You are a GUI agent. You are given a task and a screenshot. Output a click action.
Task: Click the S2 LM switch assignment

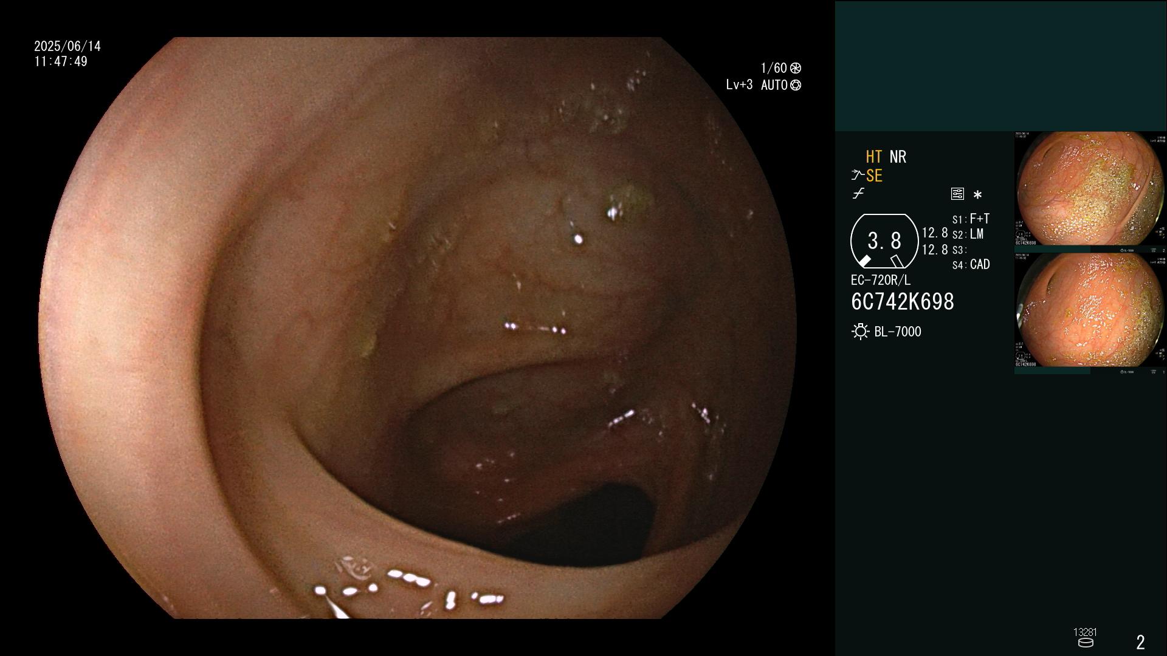coord(968,234)
